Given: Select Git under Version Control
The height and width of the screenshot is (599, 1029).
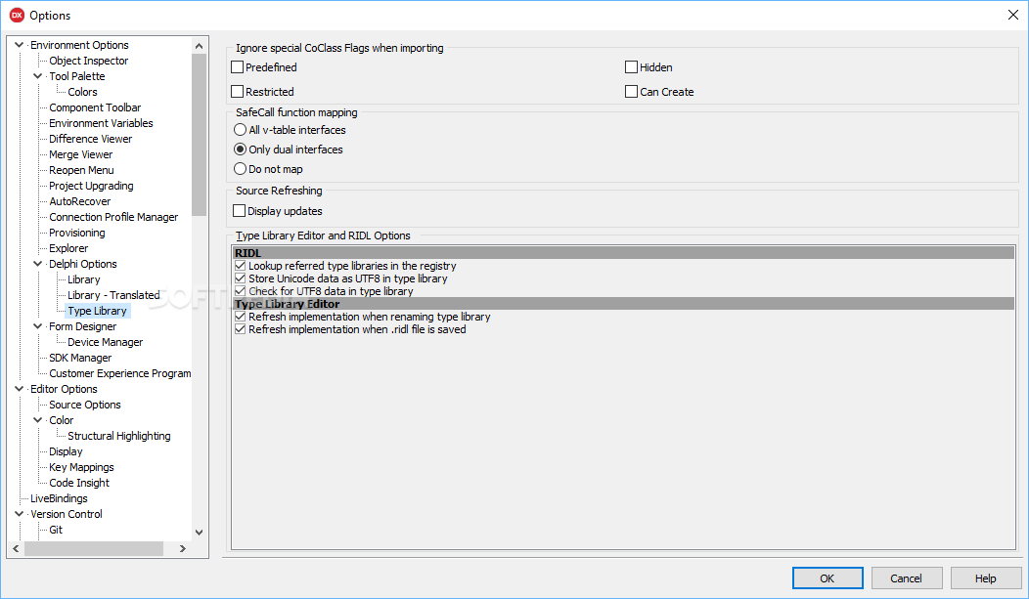Looking at the screenshot, I should (56, 530).
